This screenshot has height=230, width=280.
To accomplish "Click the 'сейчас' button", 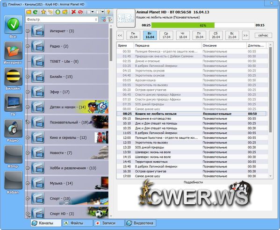I will tap(263, 36).
